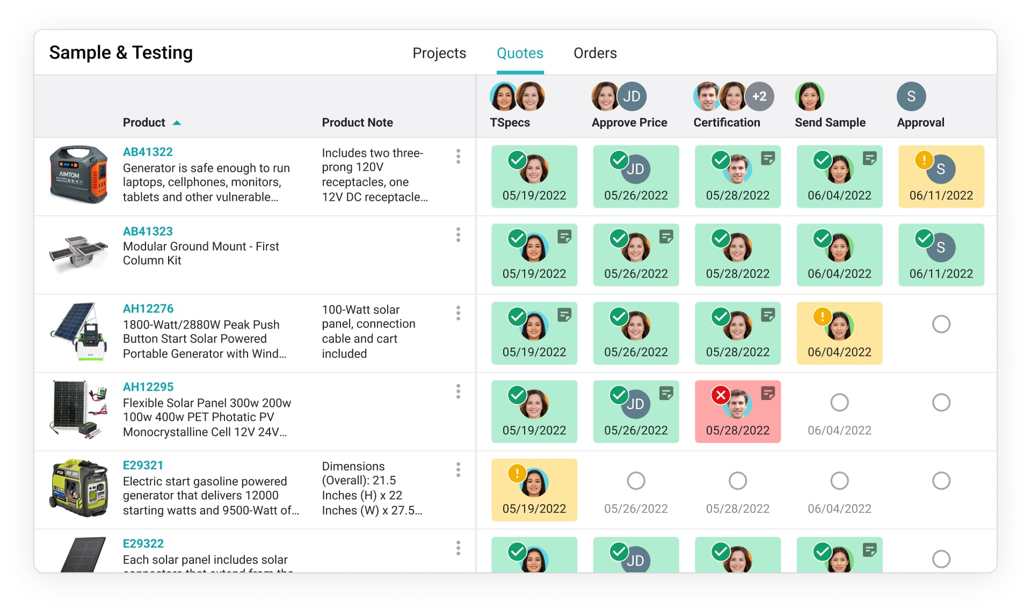Open product link AB41323
1031x611 pixels.
point(148,231)
